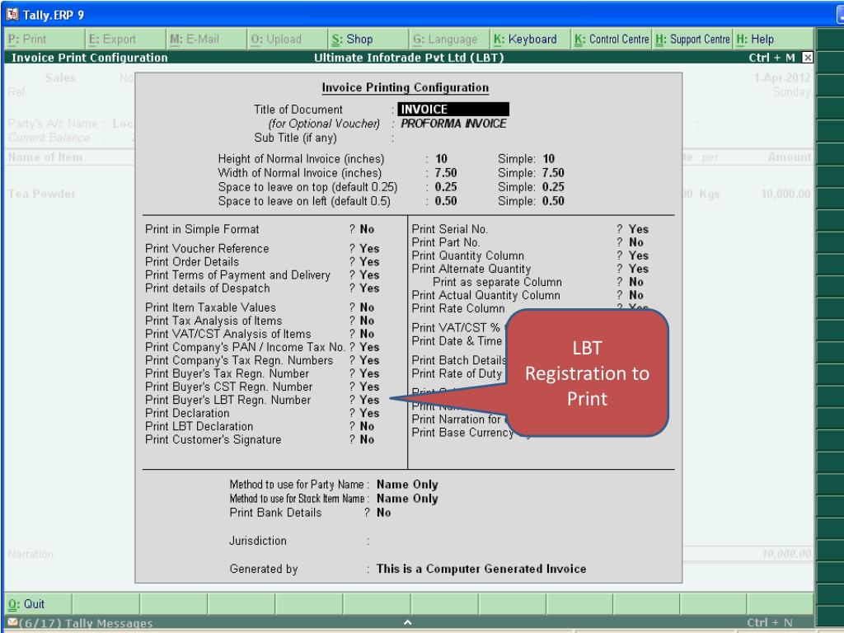Screen dimensions: 844x633
Task: Click H: Help button
Action: coord(773,40)
